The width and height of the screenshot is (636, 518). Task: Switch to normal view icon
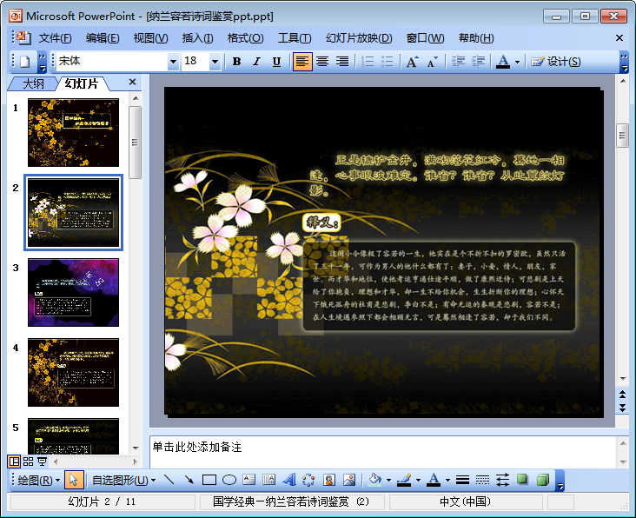(x=14, y=462)
